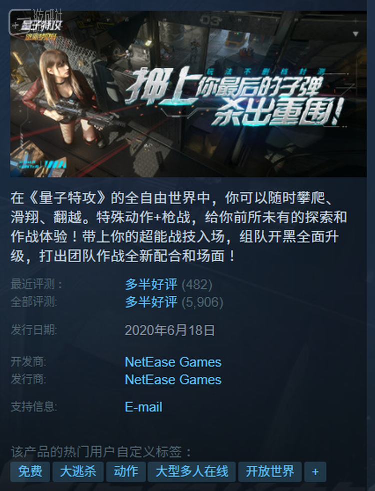Open developer NetEase Games link
The image size is (375, 491).
pos(173,362)
